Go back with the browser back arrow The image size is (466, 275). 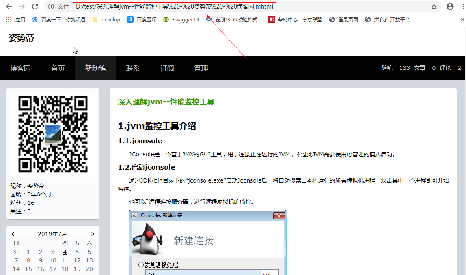tap(9, 6)
